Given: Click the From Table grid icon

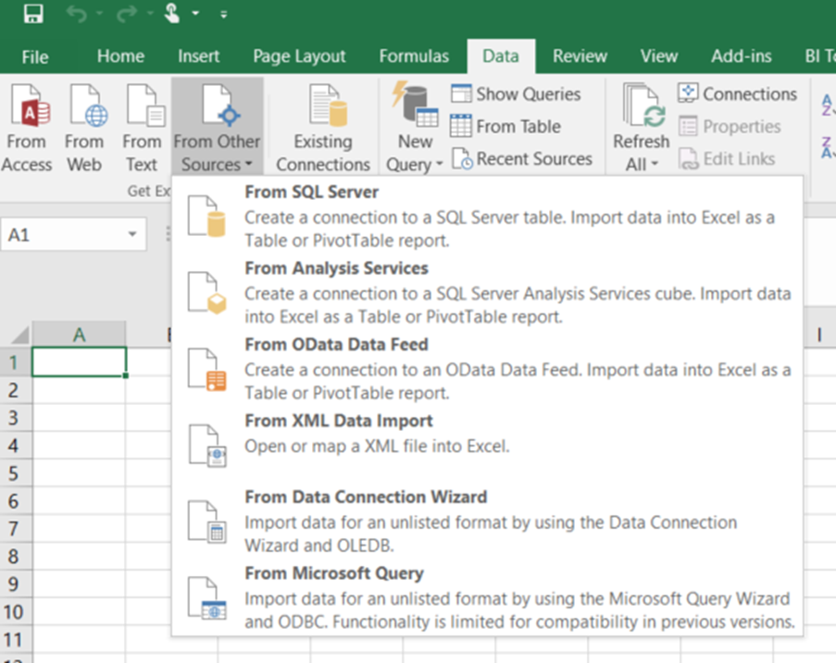Looking at the screenshot, I should click(x=461, y=126).
